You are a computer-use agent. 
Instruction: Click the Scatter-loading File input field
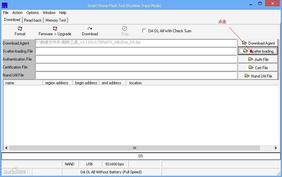(136, 51)
